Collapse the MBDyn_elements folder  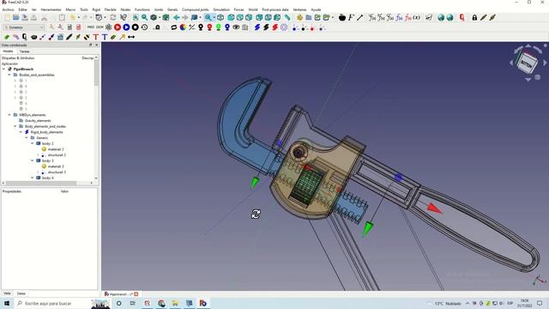(x=9, y=115)
